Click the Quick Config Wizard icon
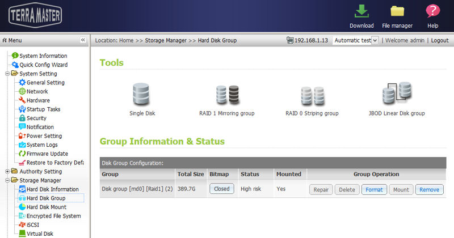The image size is (454, 238). [15, 65]
